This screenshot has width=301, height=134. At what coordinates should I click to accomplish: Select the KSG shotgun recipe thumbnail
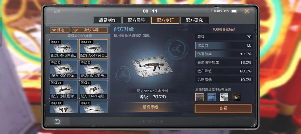(x=64, y=69)
